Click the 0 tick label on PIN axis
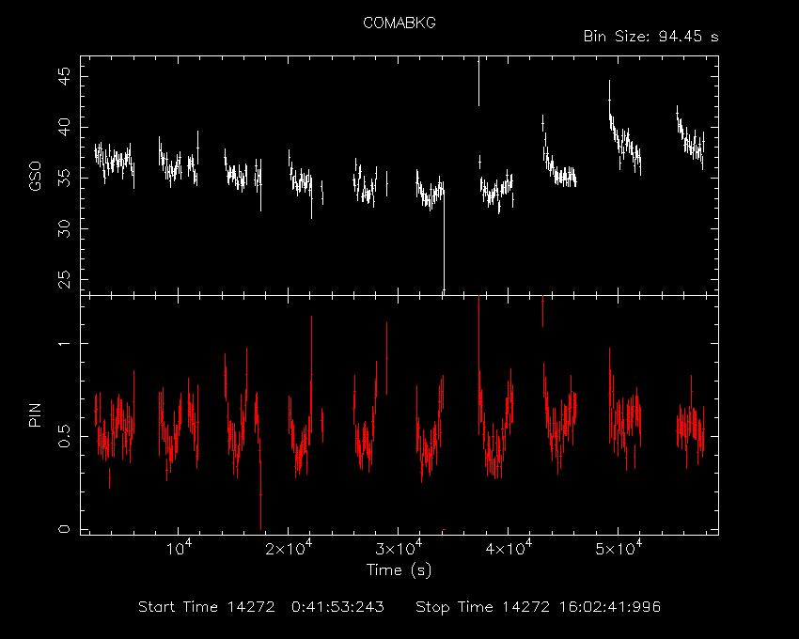This screenshot has width=799, height=639. 64,529
